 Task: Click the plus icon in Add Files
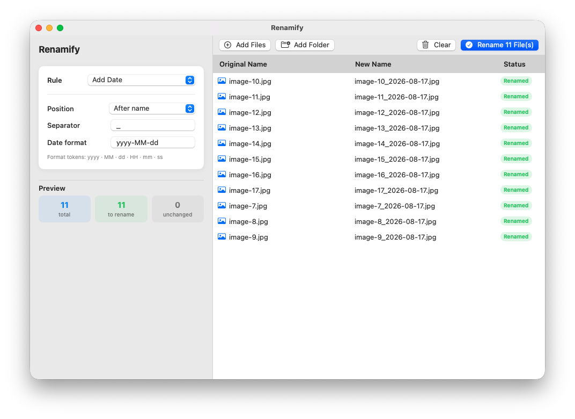click(x=228, y=45)
